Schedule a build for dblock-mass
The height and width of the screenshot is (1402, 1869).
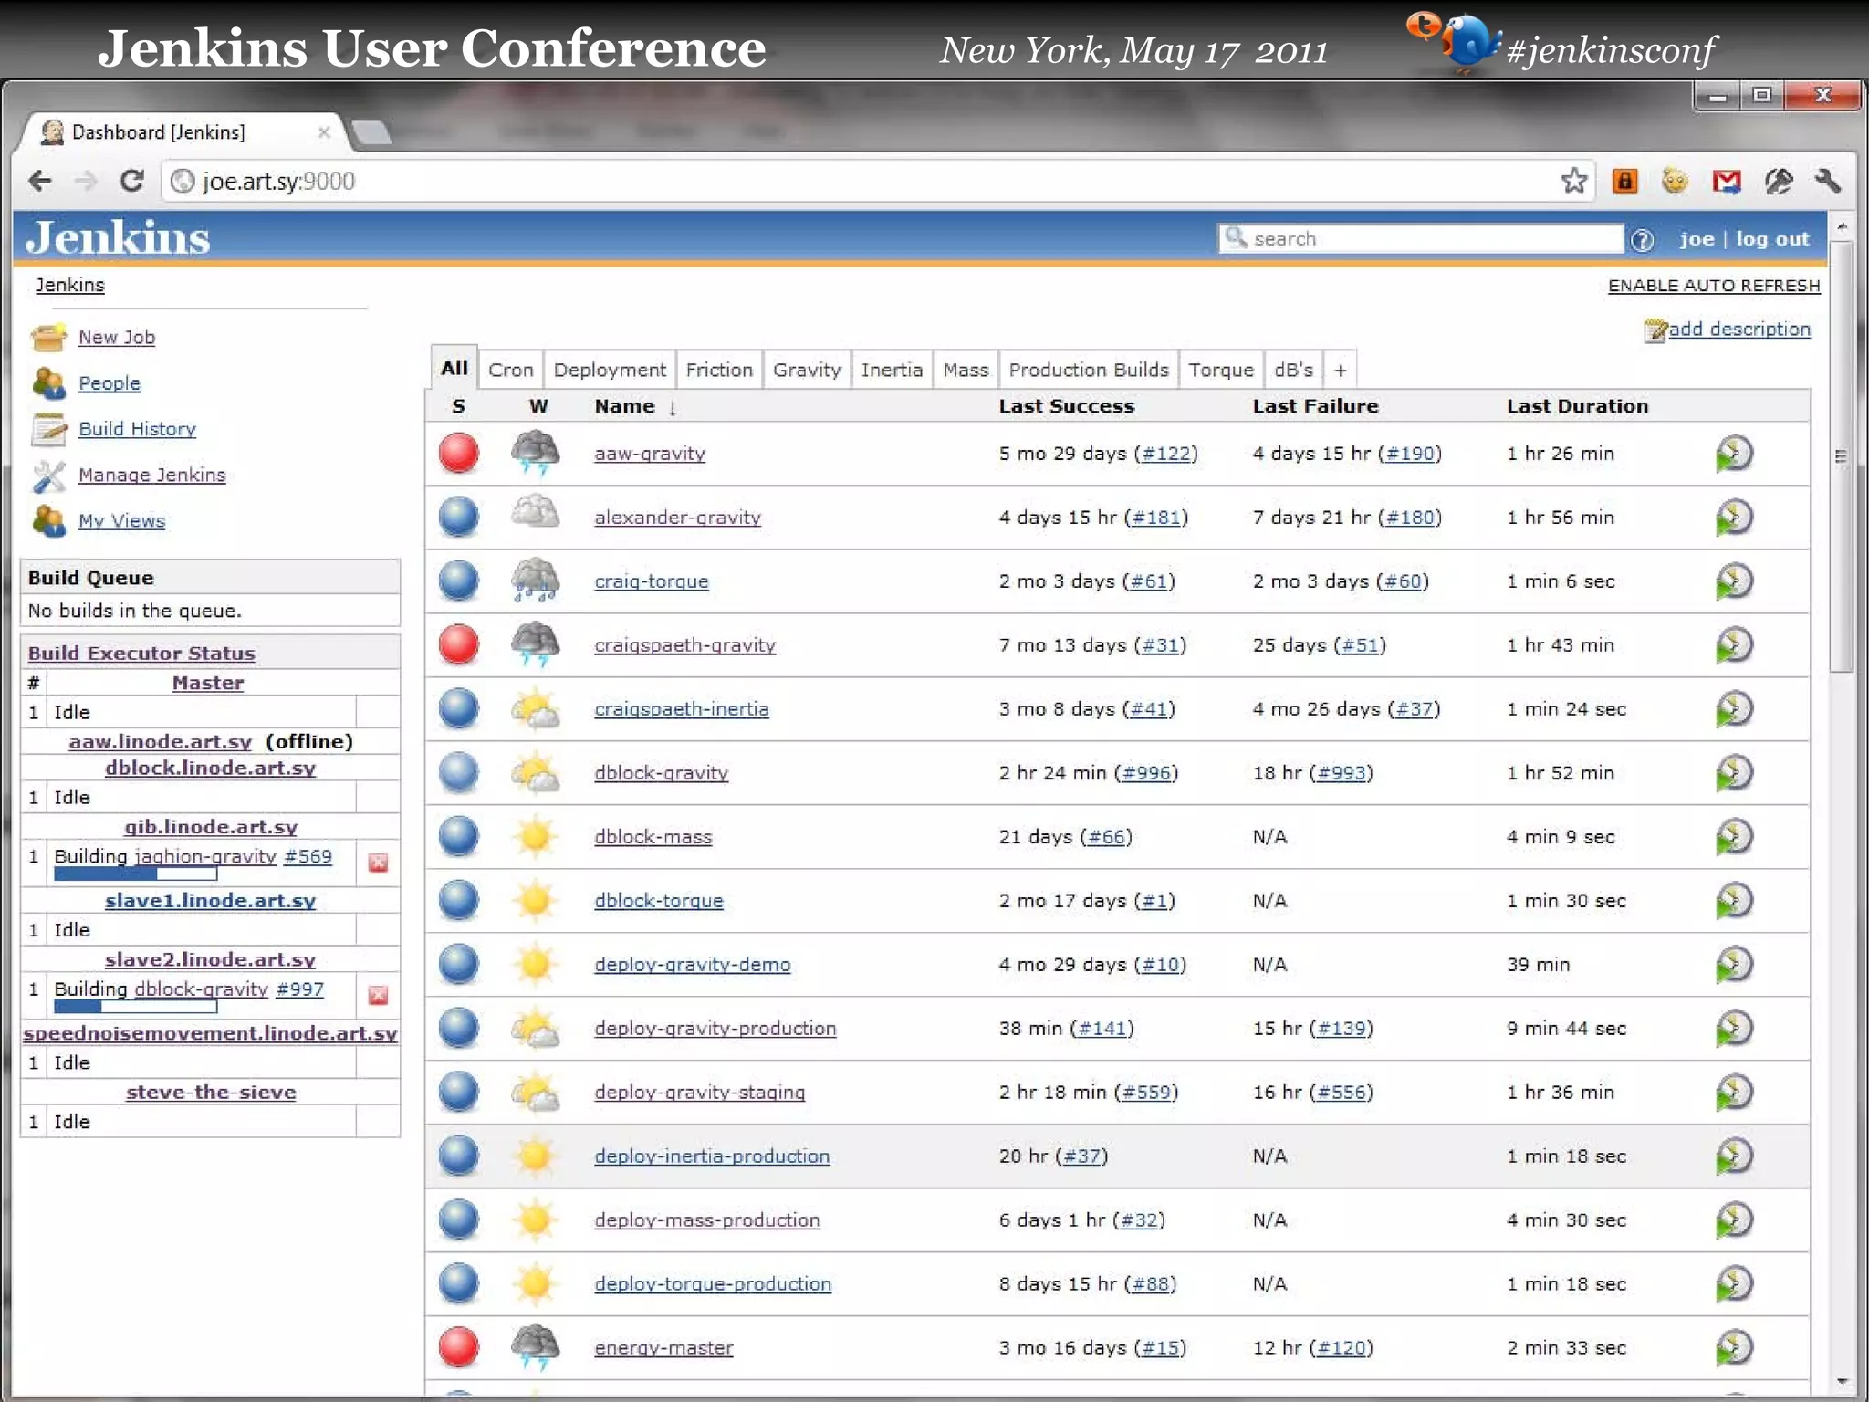1733,837
